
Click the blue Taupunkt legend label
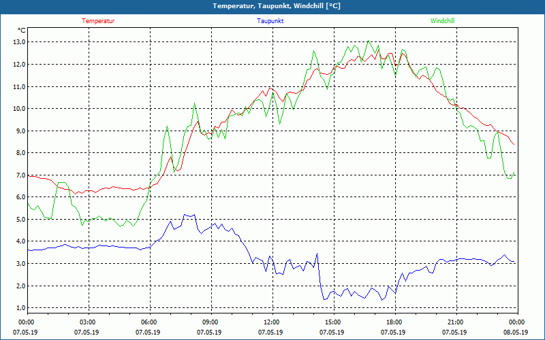(270, 20)
